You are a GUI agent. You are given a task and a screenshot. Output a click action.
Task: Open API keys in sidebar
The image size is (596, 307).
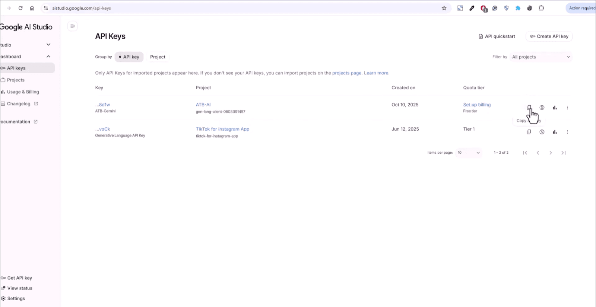point(27,68)
